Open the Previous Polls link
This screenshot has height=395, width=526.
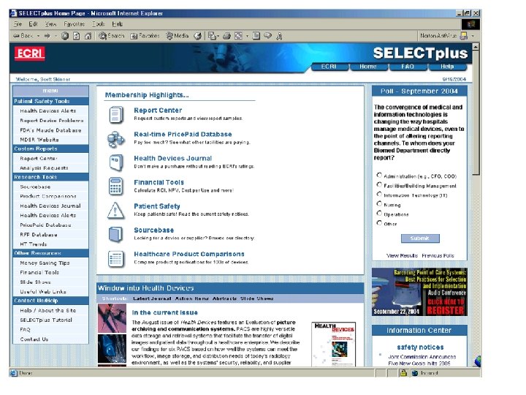point(438,255)
